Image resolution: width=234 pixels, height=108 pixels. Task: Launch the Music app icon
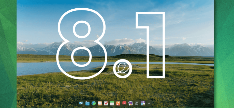[x=118, y=103]
